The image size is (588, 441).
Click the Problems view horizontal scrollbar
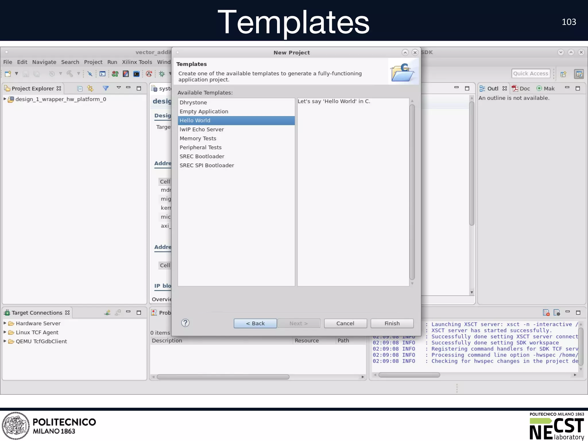pos(223,377)
